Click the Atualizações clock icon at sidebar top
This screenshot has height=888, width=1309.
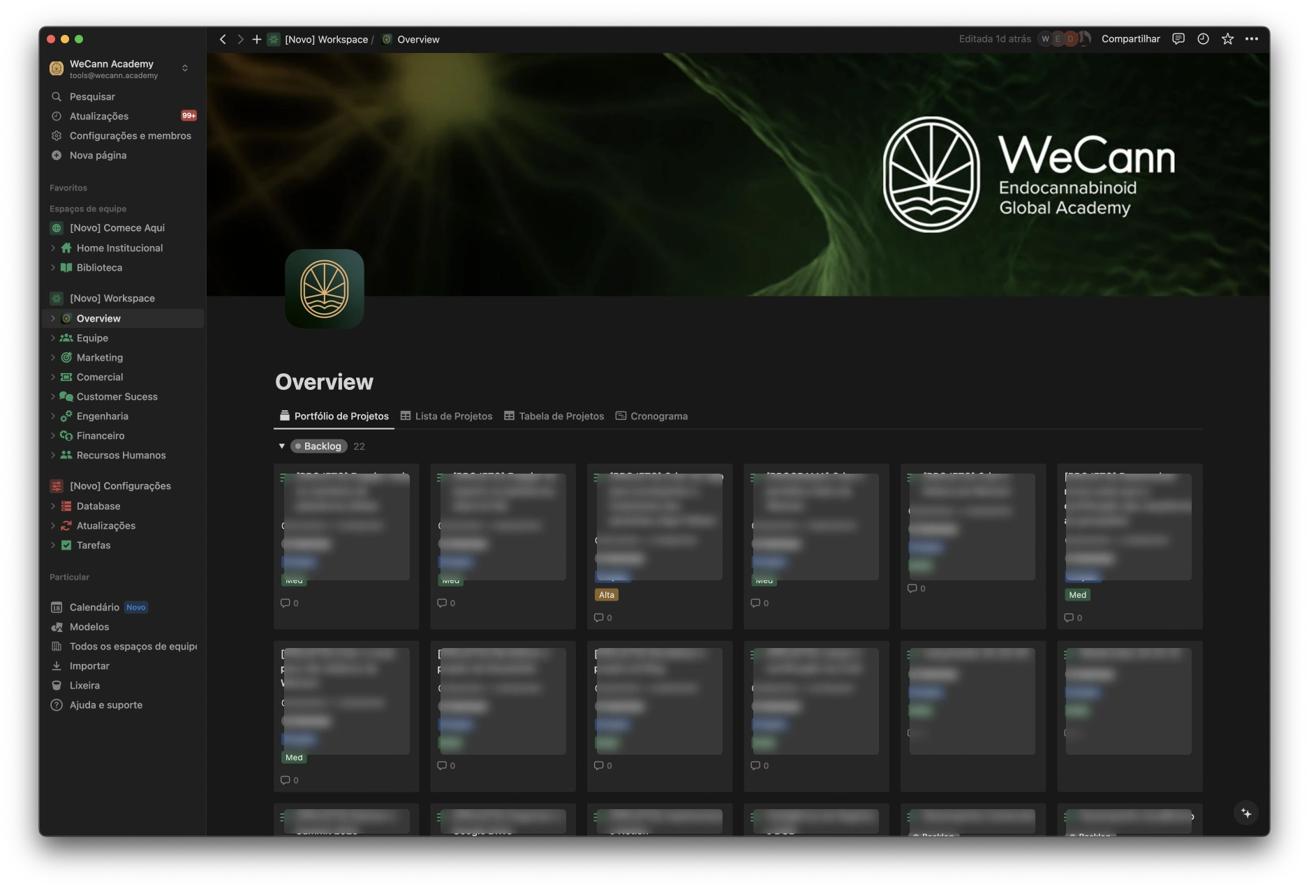[x=57, y=116]
